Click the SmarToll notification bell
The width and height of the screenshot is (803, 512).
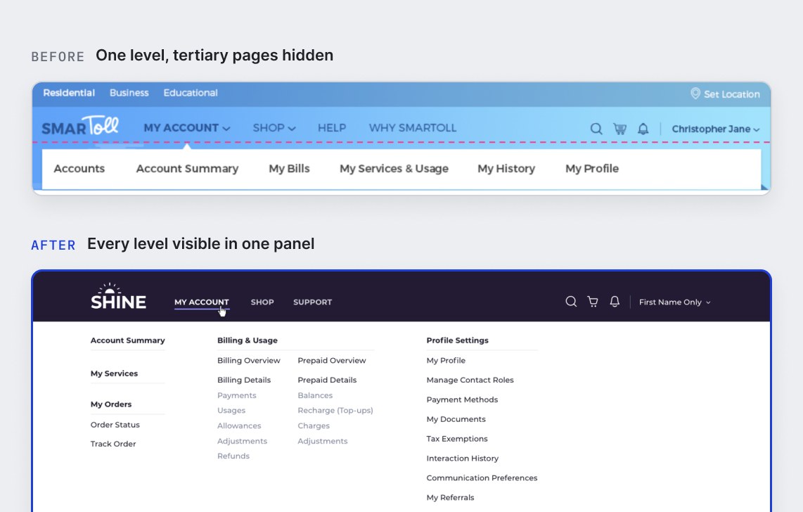pyautogui.click(x=643, y=129)
